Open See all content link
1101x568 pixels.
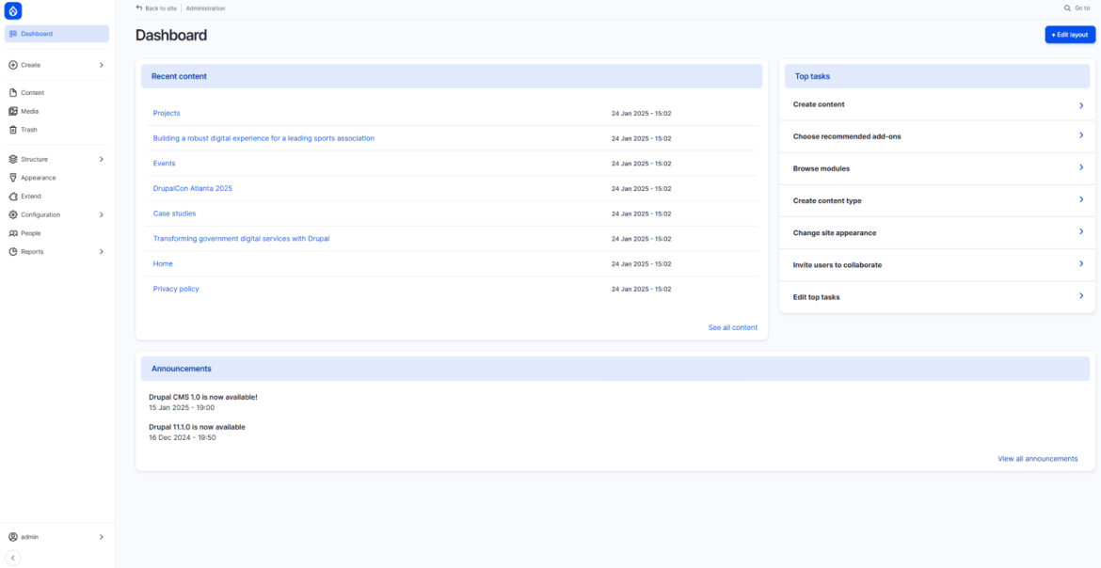[732, 327]
